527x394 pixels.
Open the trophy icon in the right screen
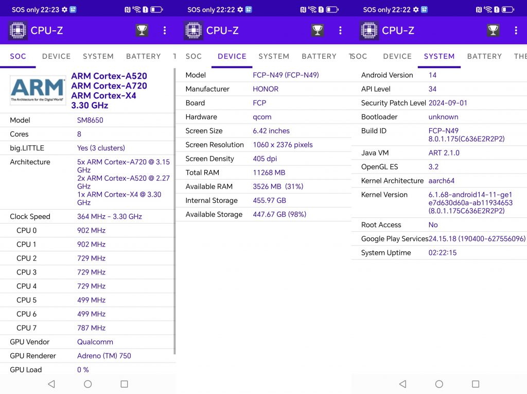493,30
